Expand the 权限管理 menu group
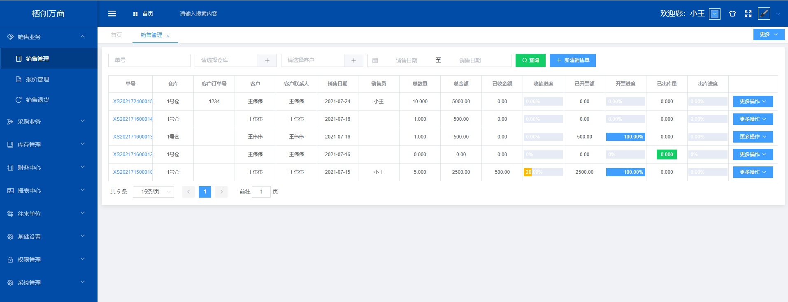Screen dimensions: 788x302 [49, 260]
